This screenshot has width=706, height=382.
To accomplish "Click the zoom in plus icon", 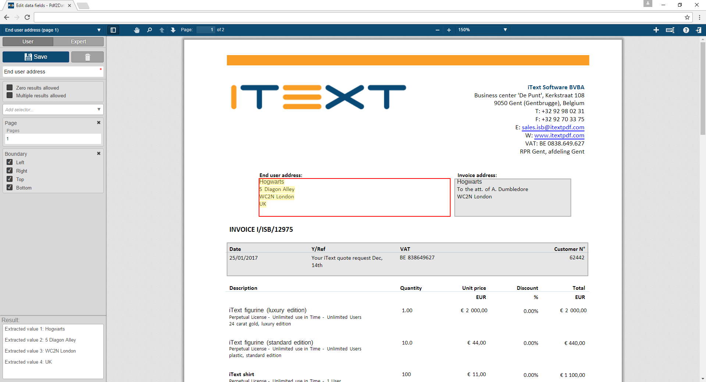I will pyautogui.click(x=449, y=30).
